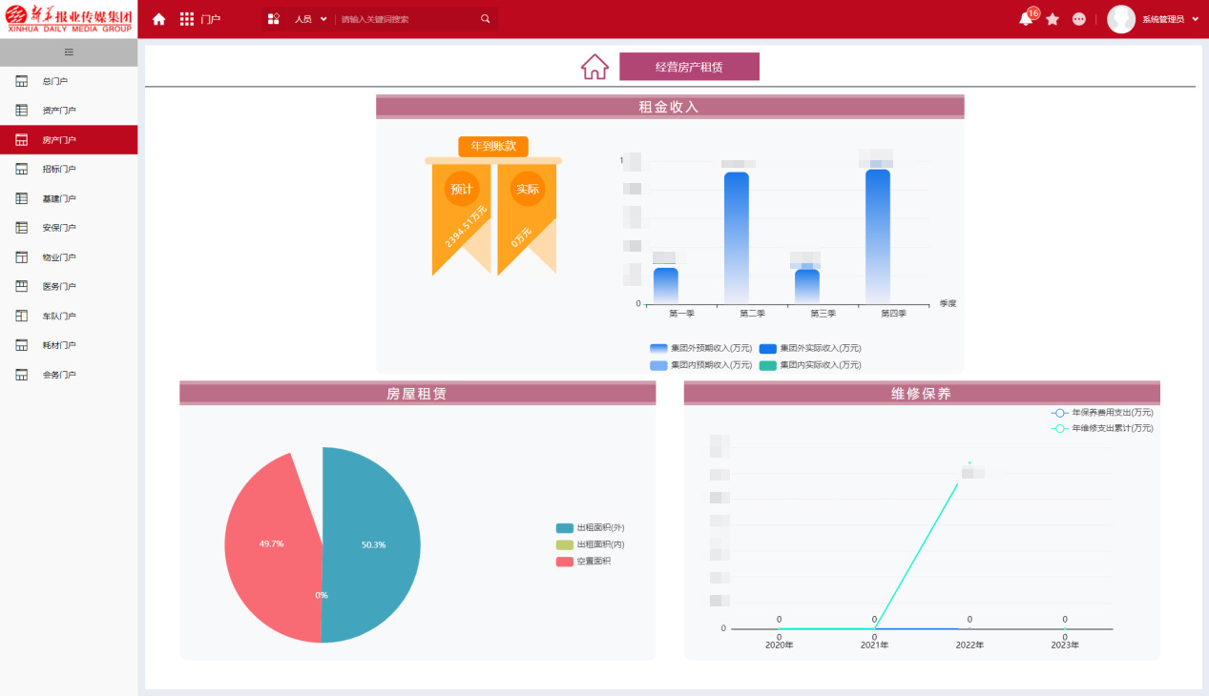Click the 安保门户 sidebar icon
Screen dimensions: 1209x696
[22, 228]
